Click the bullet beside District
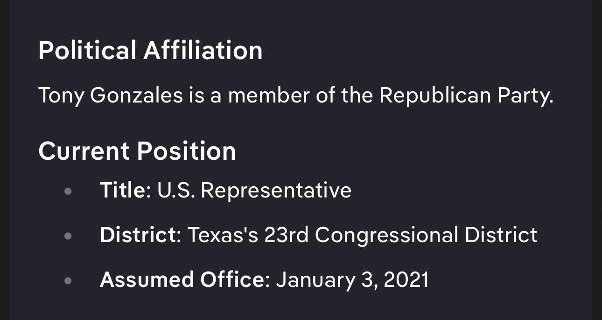Screen dimensions: 602x320 pos(68,236)
